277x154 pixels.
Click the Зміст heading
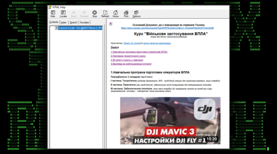tap(115, 47)
